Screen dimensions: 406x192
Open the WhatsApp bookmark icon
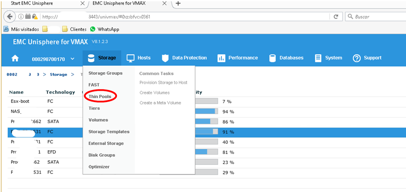tap(93, 29)
